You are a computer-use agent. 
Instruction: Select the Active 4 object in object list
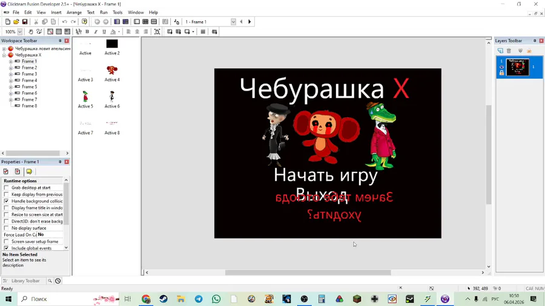point(112,73)
